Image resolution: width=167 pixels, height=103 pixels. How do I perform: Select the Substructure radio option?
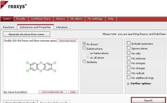point(84,48)
